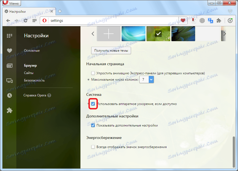
Task: Open downloads with the download arrow icon
Action: click(230, 20)
